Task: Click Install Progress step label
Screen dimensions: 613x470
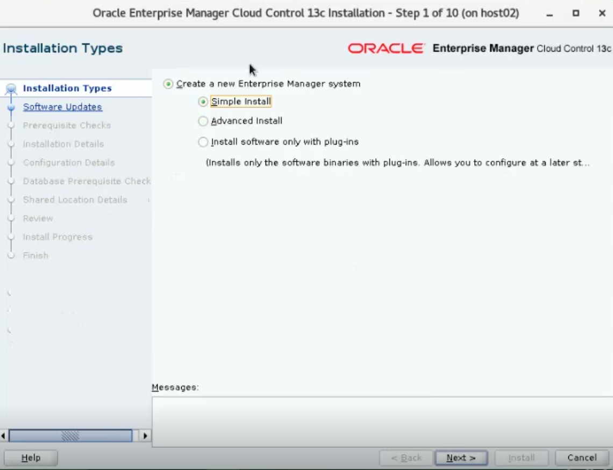Action: click(x=58, y=237)
